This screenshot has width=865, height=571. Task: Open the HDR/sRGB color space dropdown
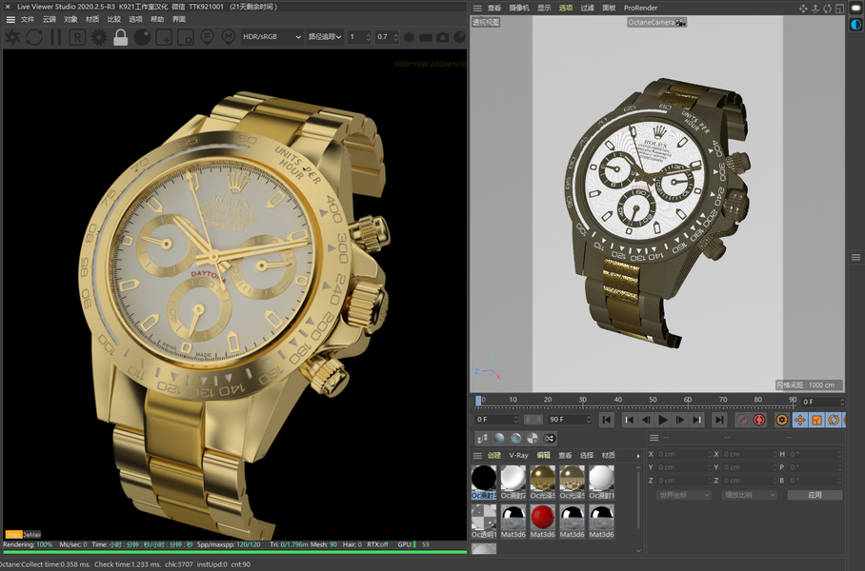tap(272, 37)
